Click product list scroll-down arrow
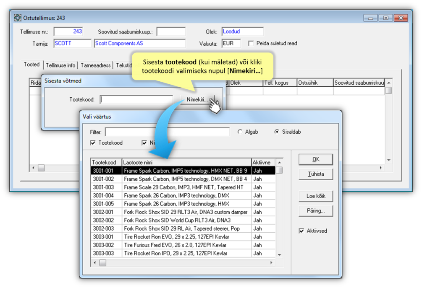The height and width of the screenshot is (288, 422). [x=280, y=255]
